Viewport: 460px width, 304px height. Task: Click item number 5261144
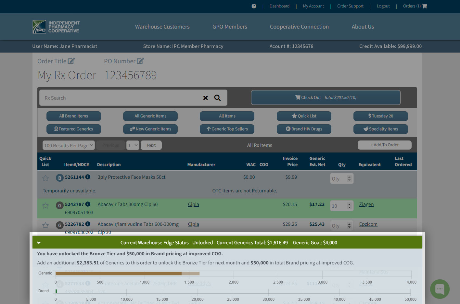(74, 177)
